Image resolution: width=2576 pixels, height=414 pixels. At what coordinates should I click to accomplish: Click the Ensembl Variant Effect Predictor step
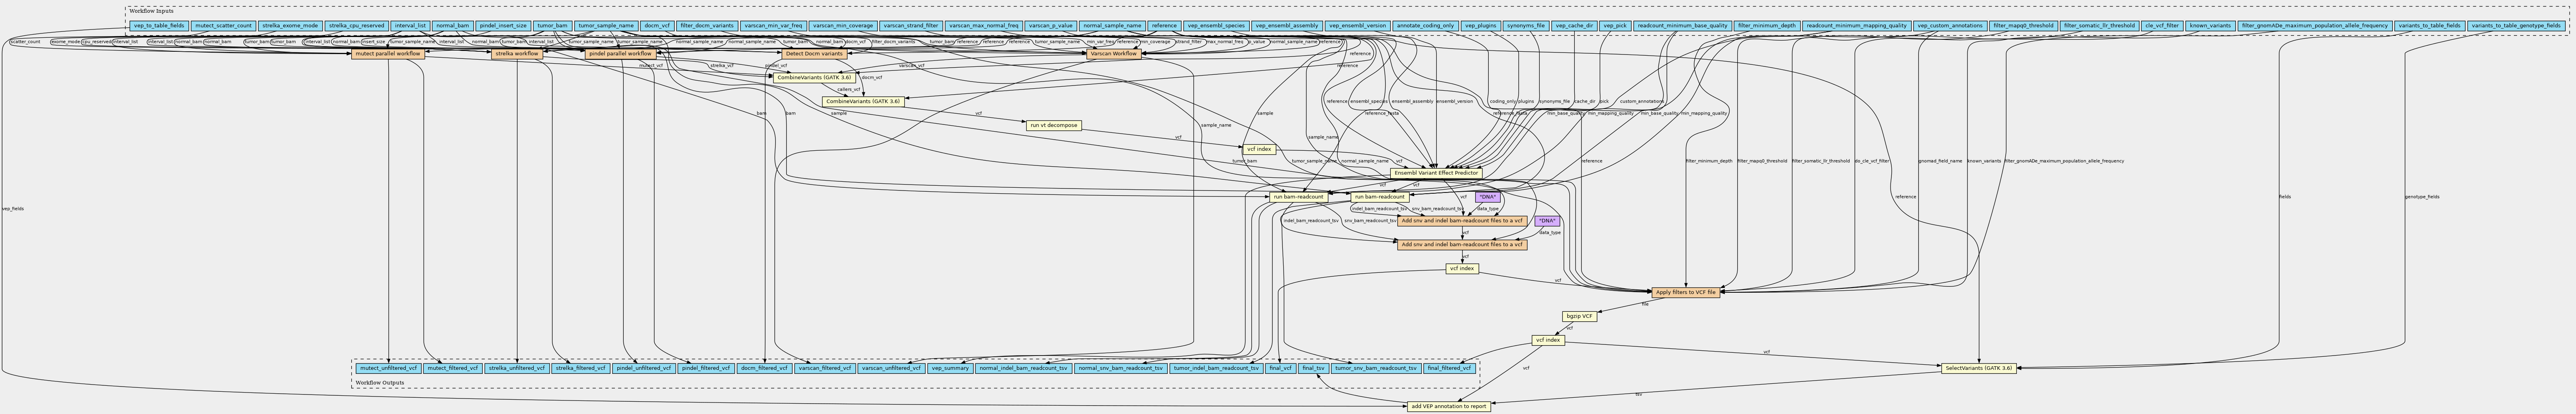(x=1436, y=173)
